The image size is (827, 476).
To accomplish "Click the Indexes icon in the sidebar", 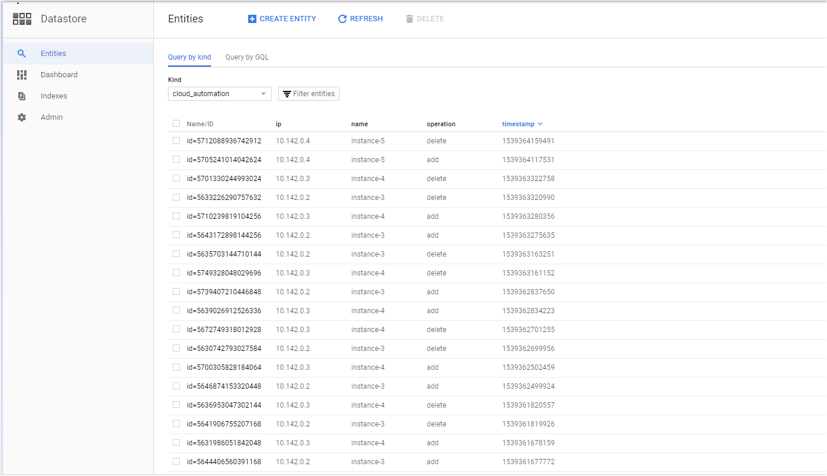I will click(22, 96).
